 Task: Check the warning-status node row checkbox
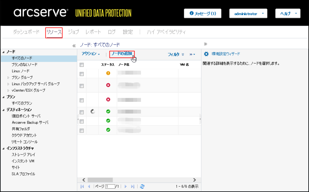click(x=82, y=74)
